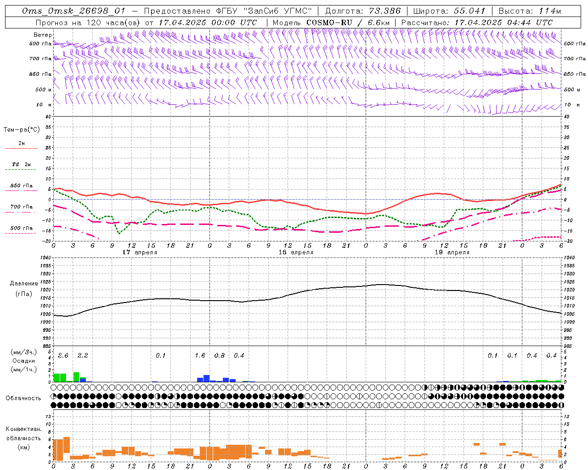Click the 1.6 precipitation total
This screenshot has height=470, width=588.
tap(200, 356)
